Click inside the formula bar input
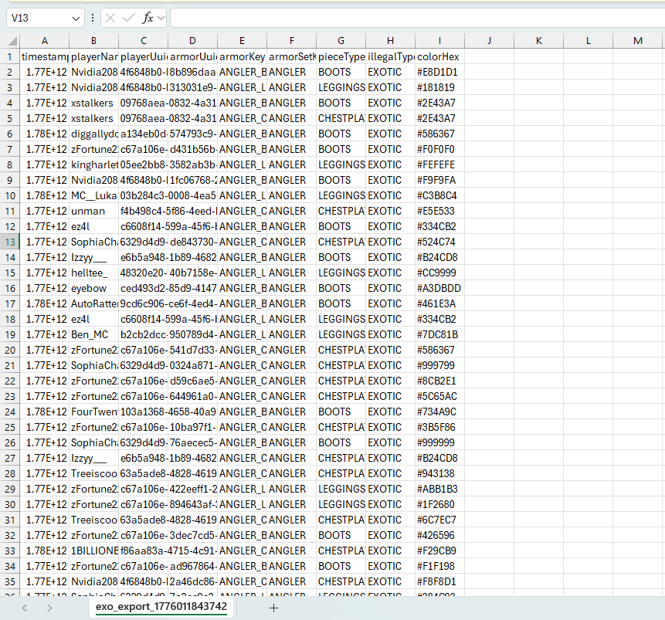Image resolution: width=665 pixels, height=620 pixels. point(417,18)
